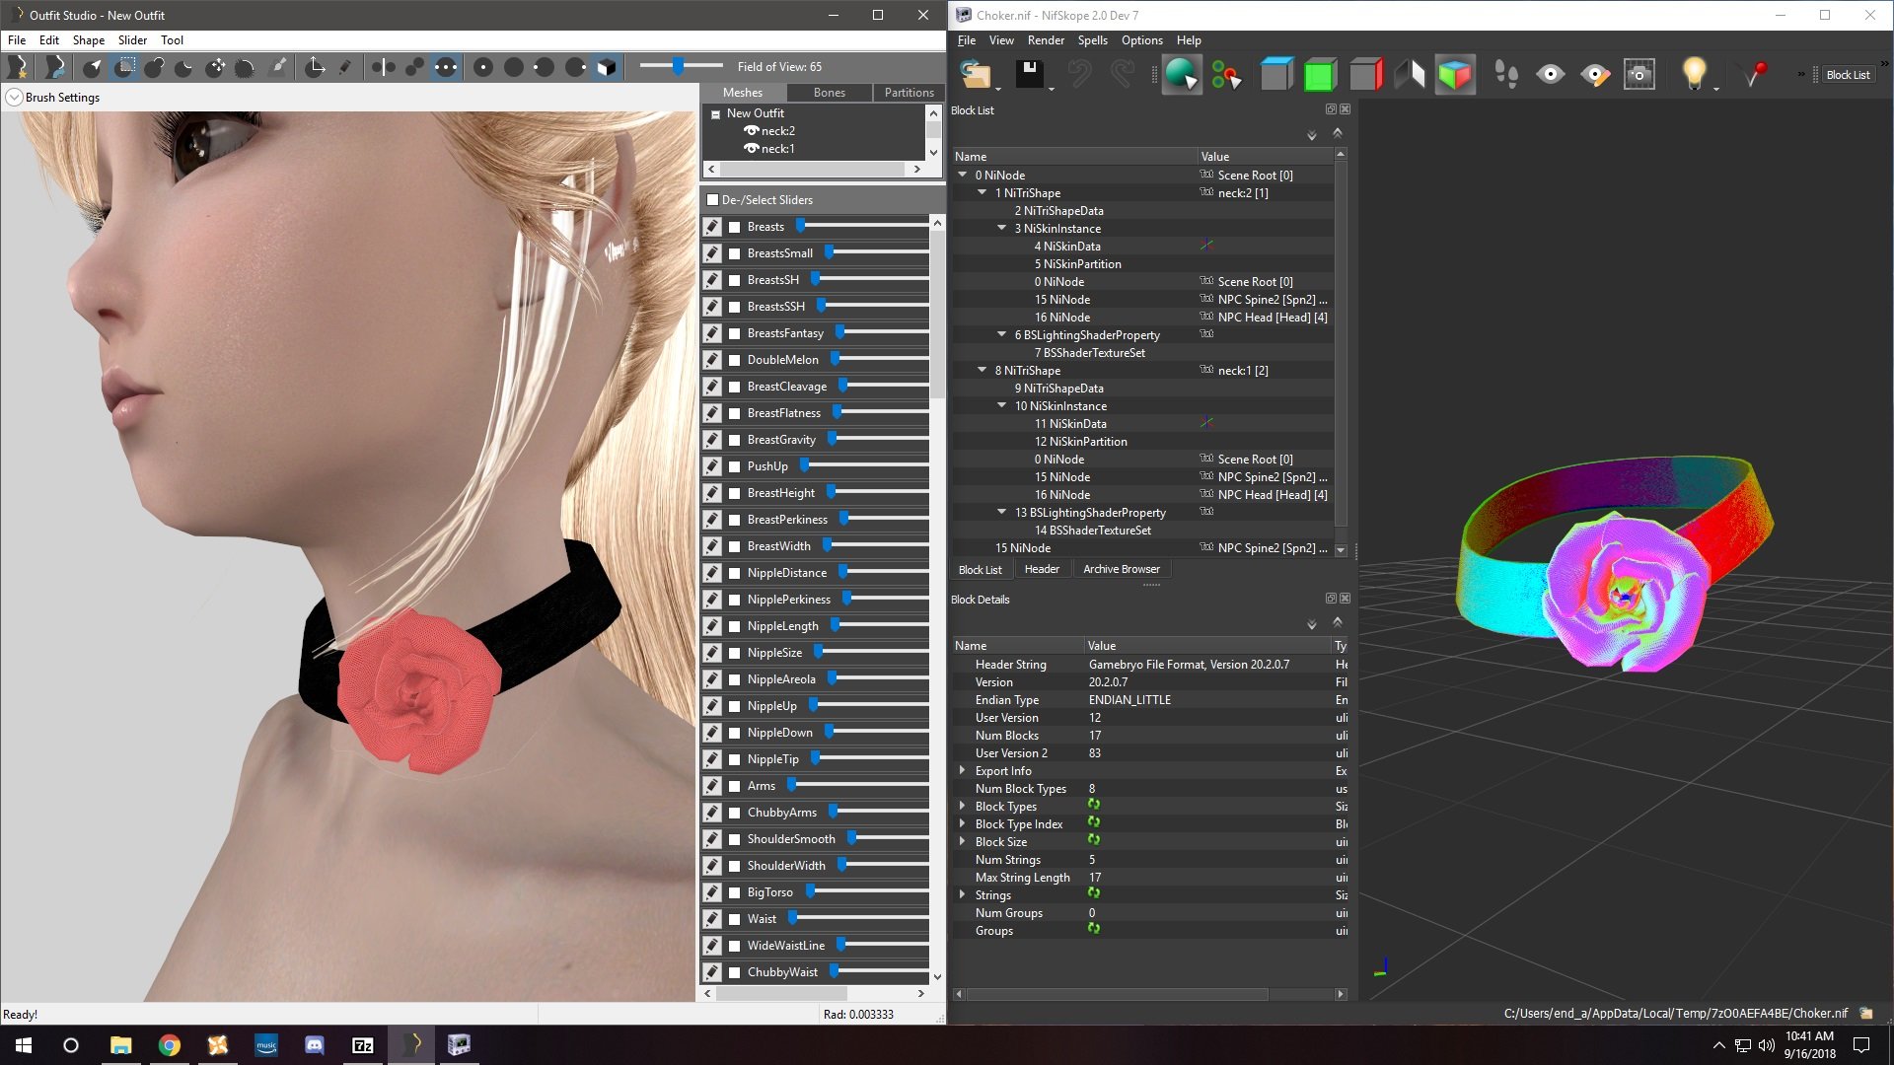Open the Shape menu in Outfit Studio
Screen dimensions: 1894x1065
pyautogui.click(x=89, y=40)
